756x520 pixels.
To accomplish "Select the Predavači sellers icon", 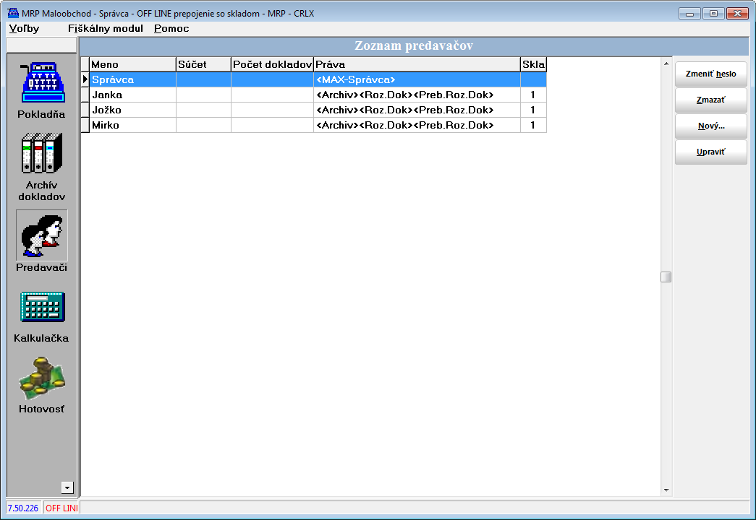I will [42, 235].
